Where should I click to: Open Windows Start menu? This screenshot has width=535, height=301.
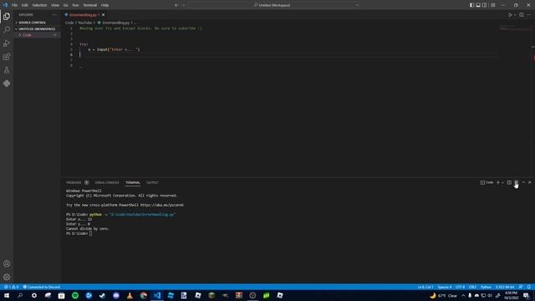[7, 295]
